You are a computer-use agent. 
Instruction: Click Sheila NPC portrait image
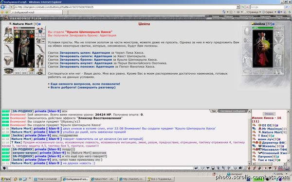263,48
